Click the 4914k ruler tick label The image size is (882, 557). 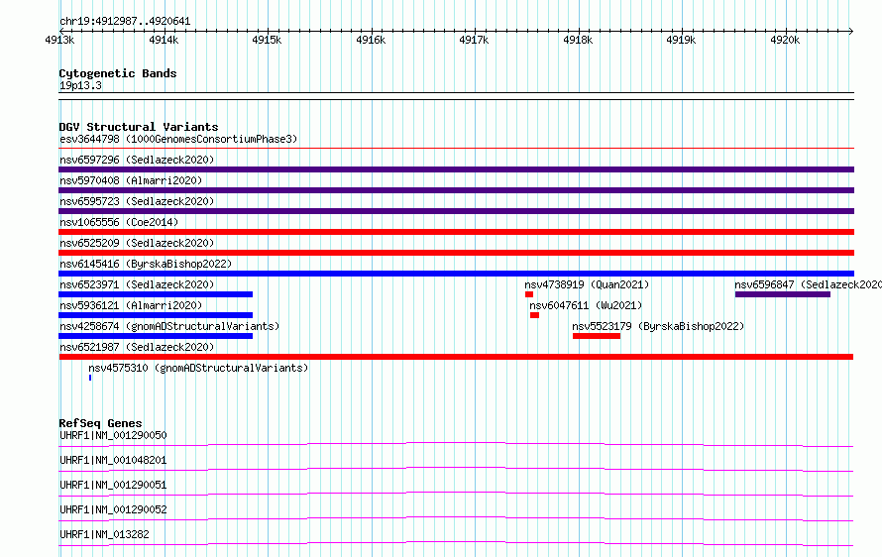tap(164, 40)
